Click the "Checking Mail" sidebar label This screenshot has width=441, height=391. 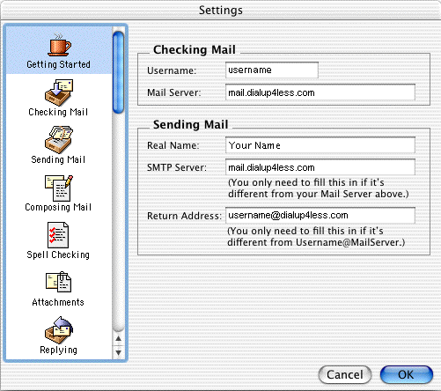point(58,112)
